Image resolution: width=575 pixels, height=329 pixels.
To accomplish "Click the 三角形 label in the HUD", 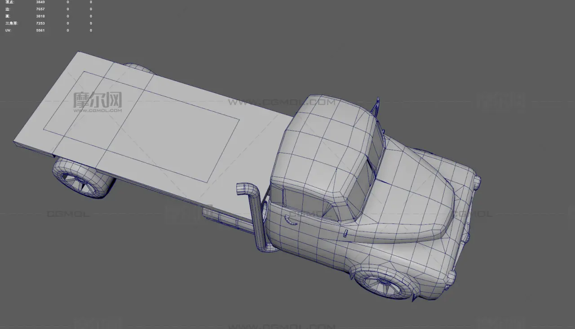I will (x=11, y=23).
